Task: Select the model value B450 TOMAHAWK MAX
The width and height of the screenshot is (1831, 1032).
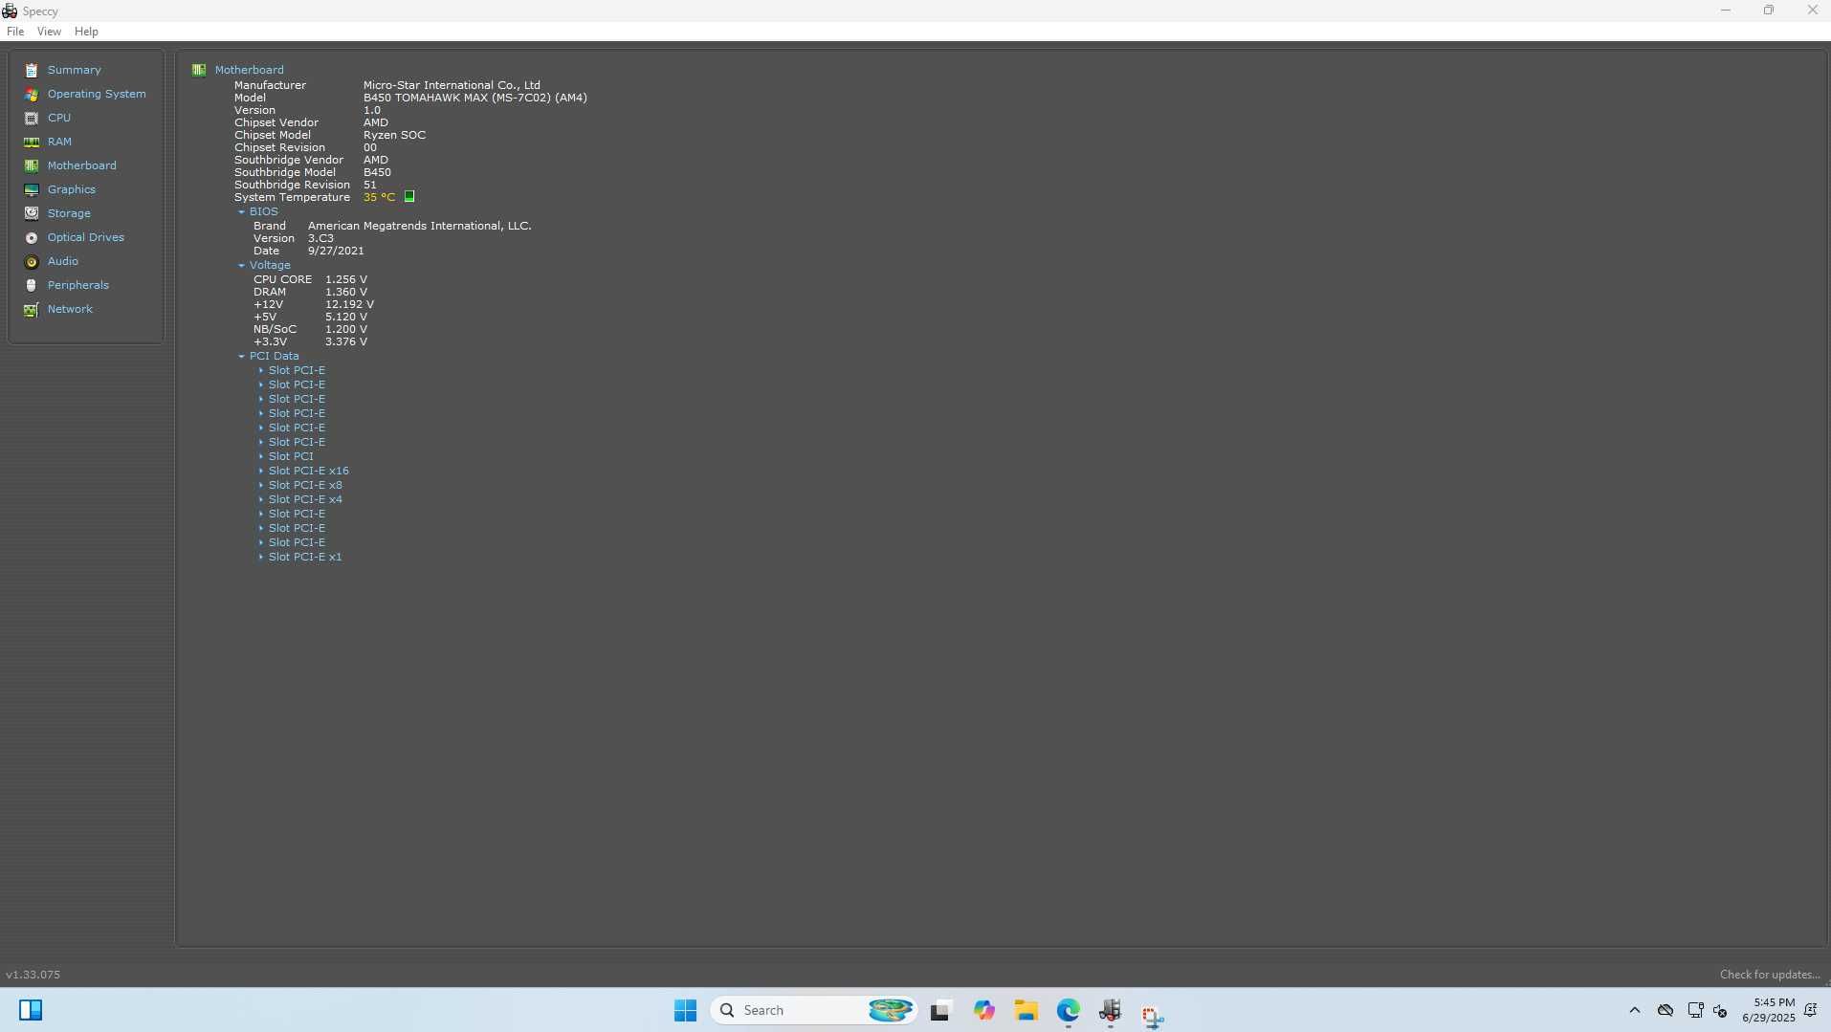Action: [474, 98]
